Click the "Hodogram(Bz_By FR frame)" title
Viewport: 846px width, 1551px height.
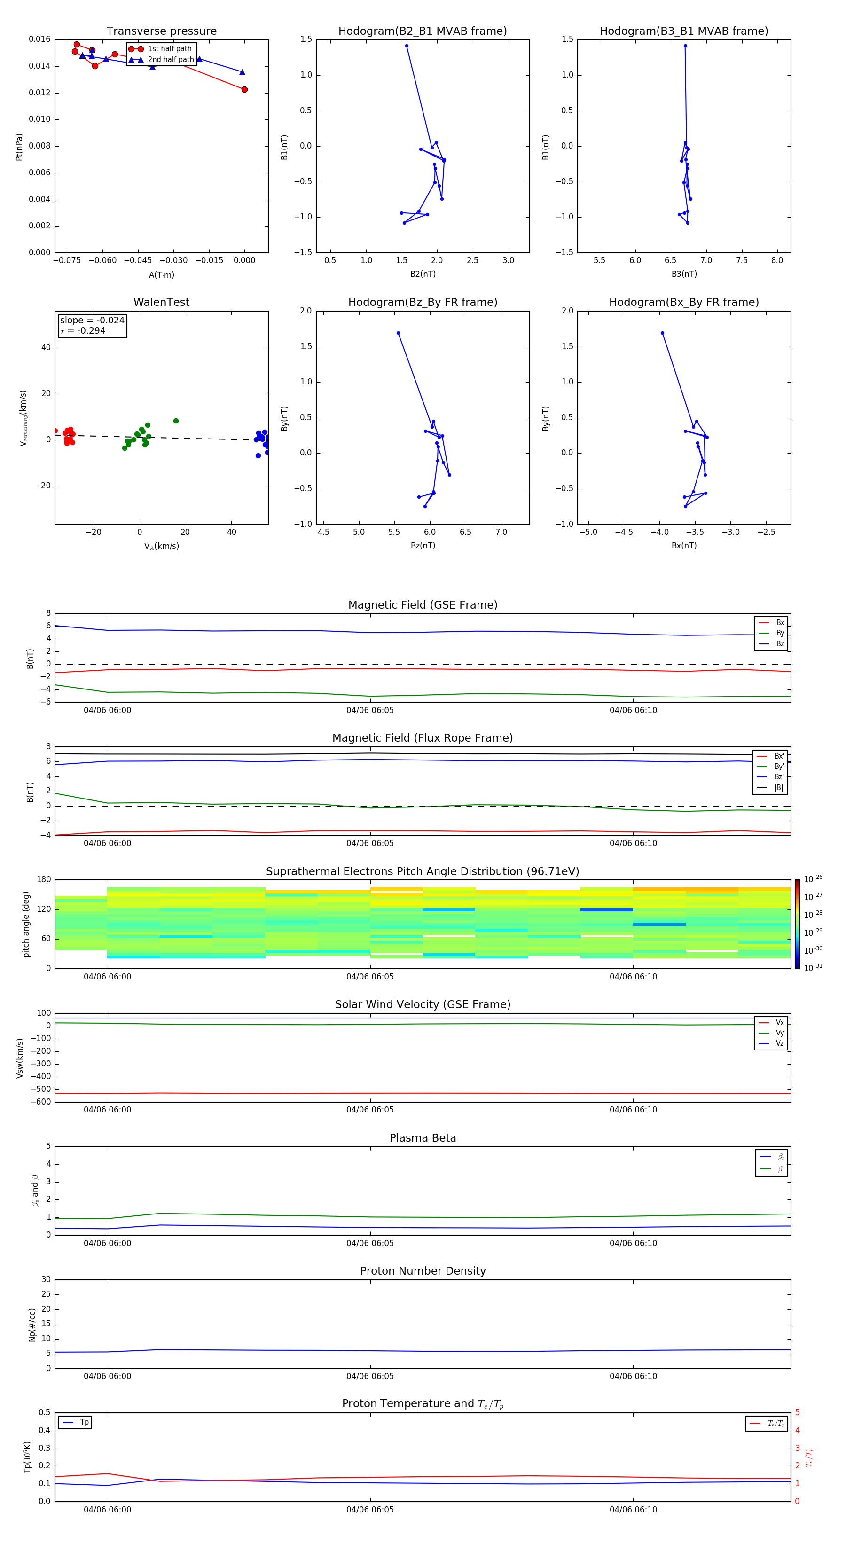pyautogui.click(x=423, y=302)
